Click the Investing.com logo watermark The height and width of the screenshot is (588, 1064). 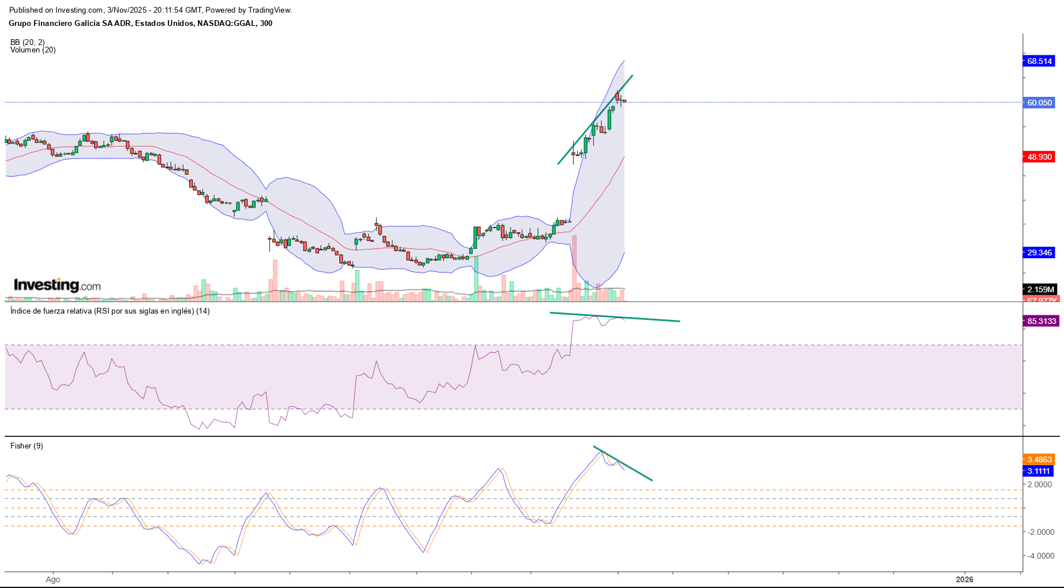57,285
